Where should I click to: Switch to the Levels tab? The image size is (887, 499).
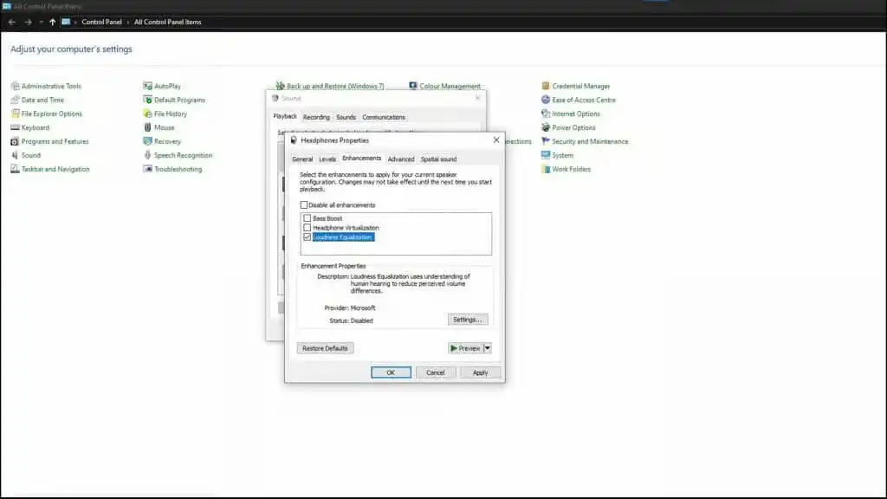(x=327, y=159)
